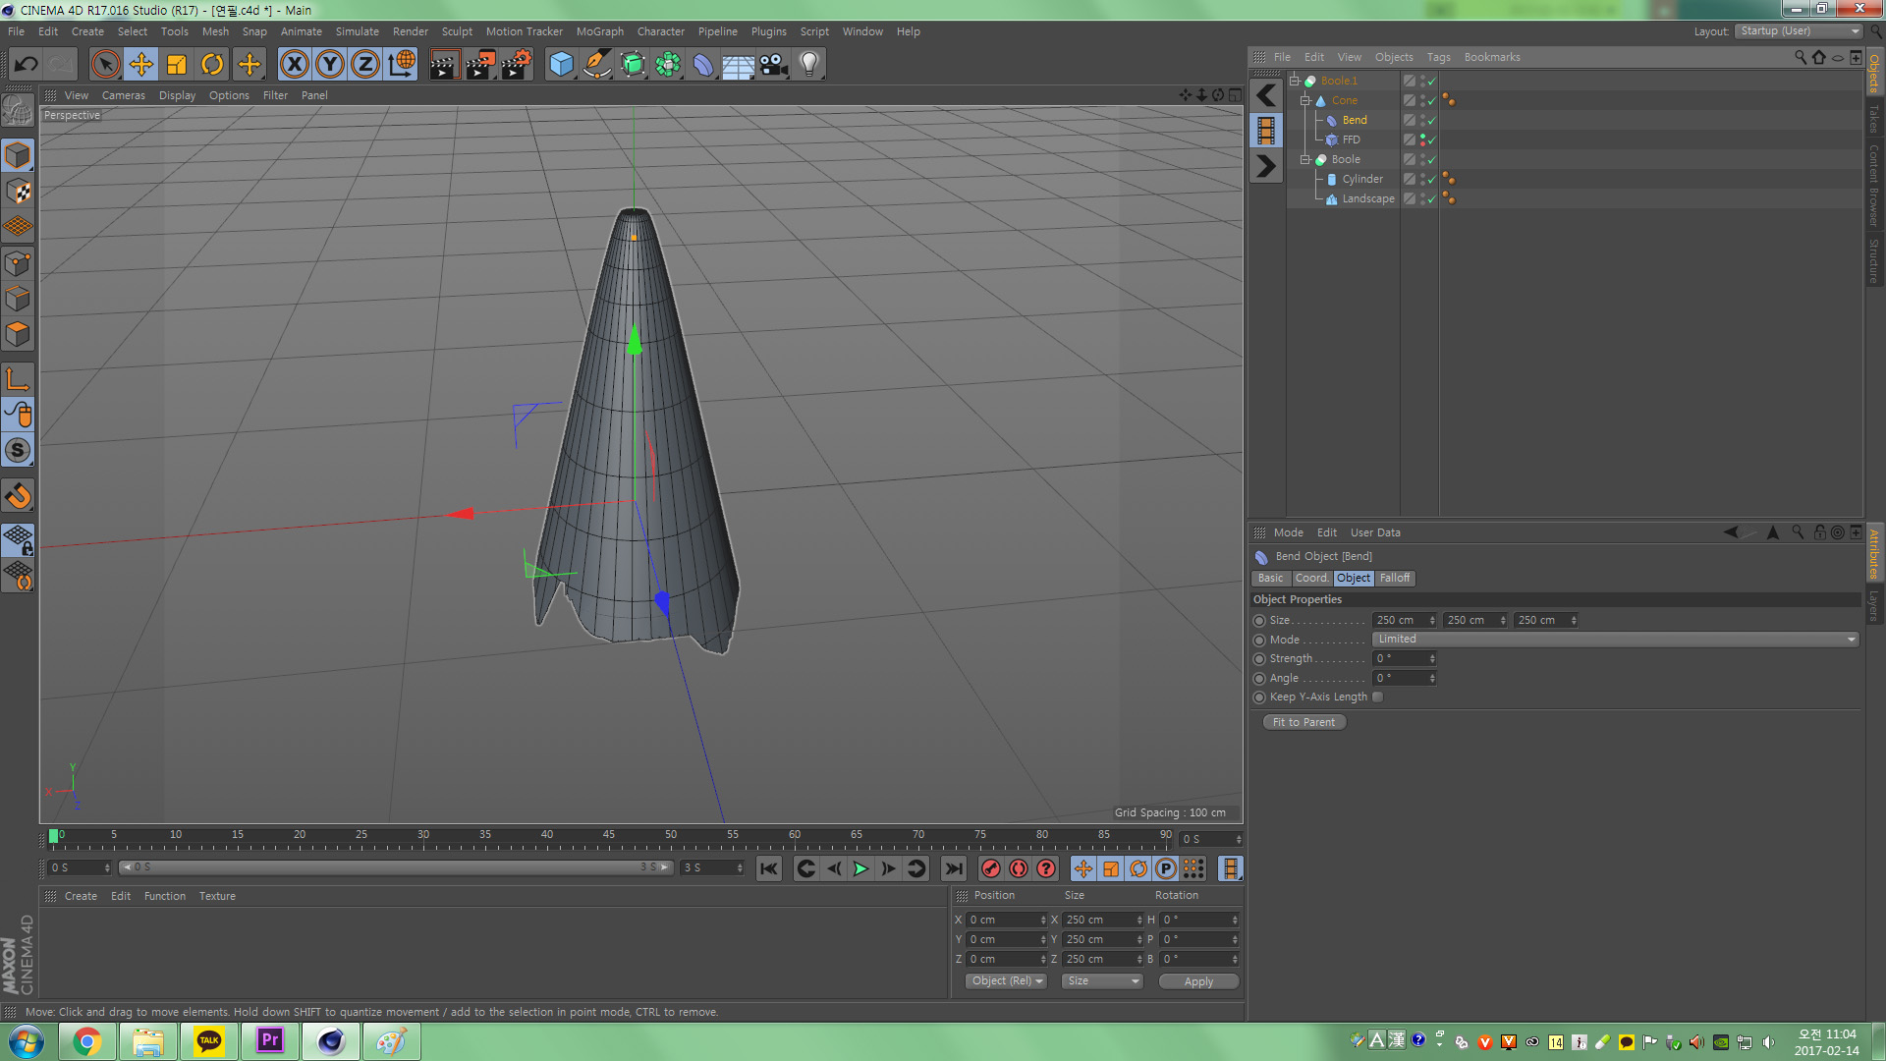The height and width of the screenshot is (1061, 1886).
Task: Open the Mode dropdown in properties
Action: pos(1615,639)
